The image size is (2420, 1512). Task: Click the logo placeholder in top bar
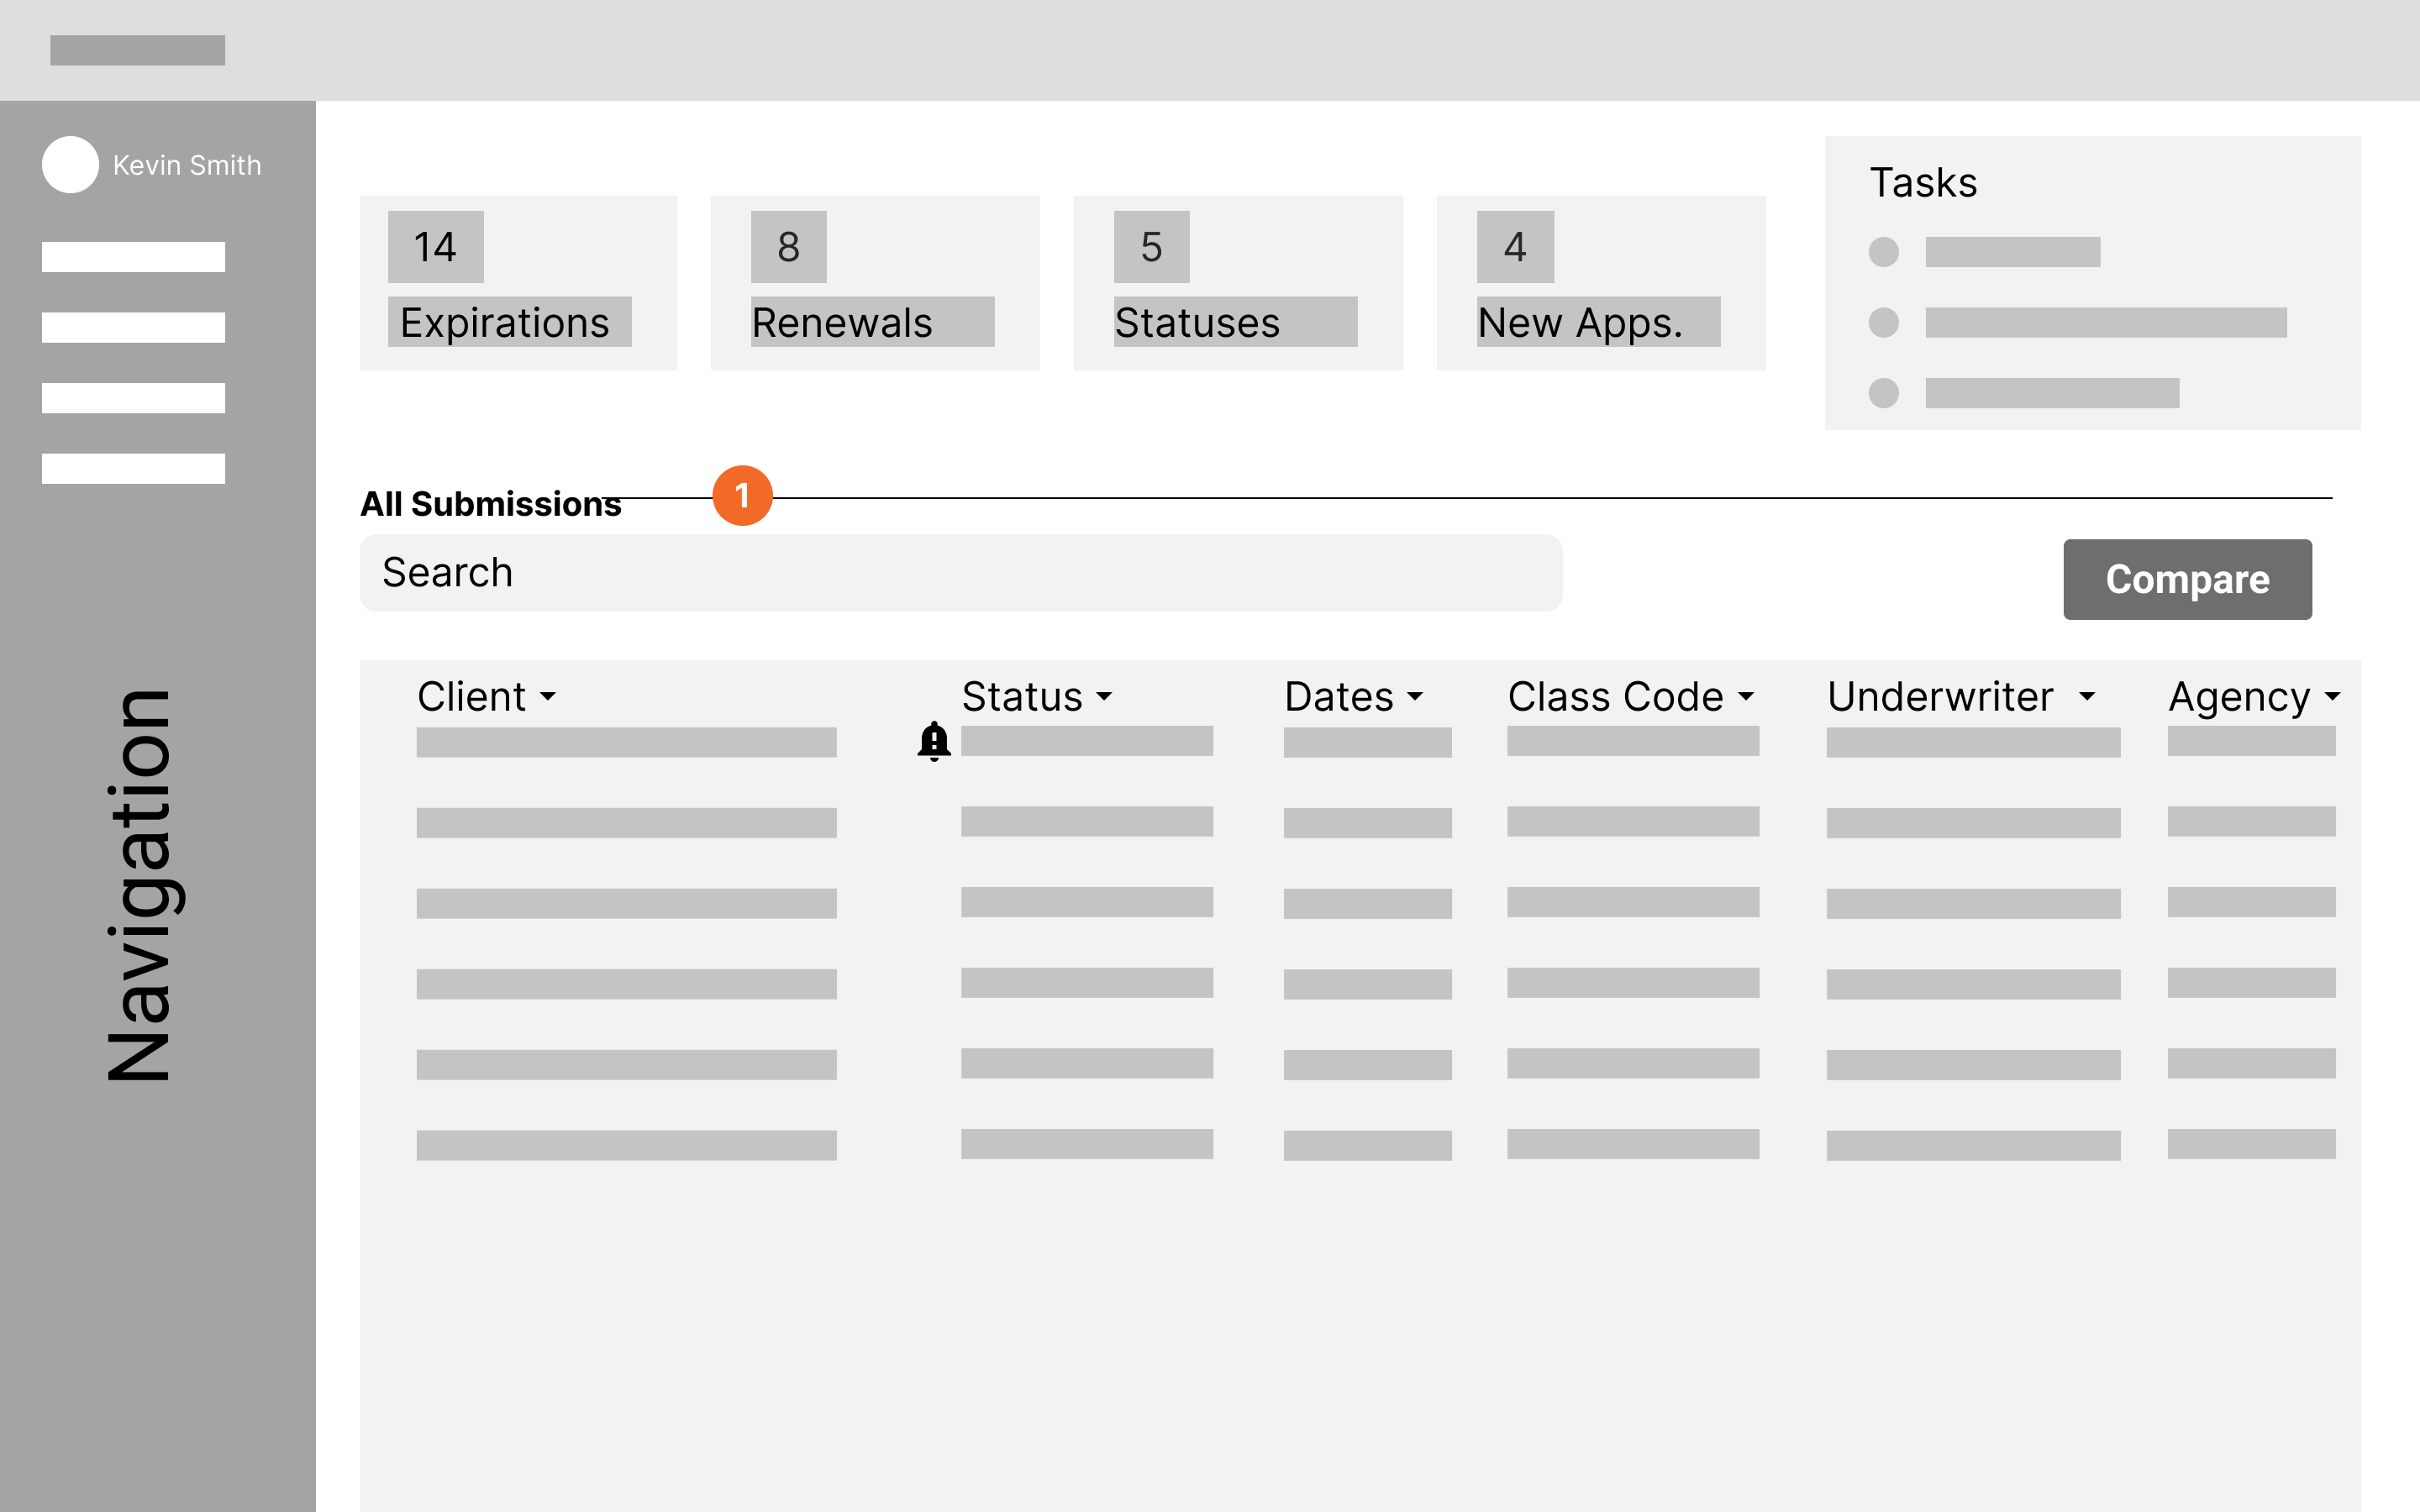point(137,50)
